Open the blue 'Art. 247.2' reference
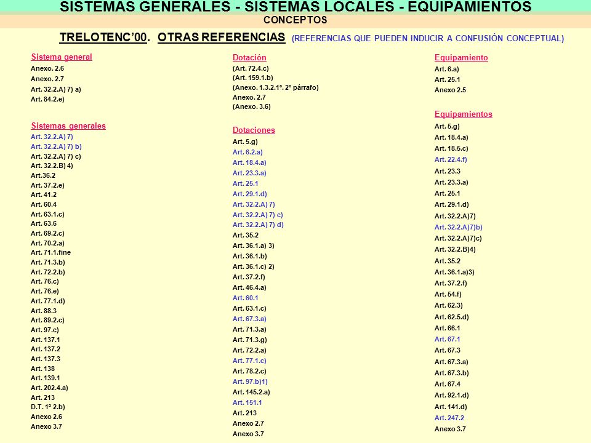This screenshot has width=591, height=443. pos(449,418)
